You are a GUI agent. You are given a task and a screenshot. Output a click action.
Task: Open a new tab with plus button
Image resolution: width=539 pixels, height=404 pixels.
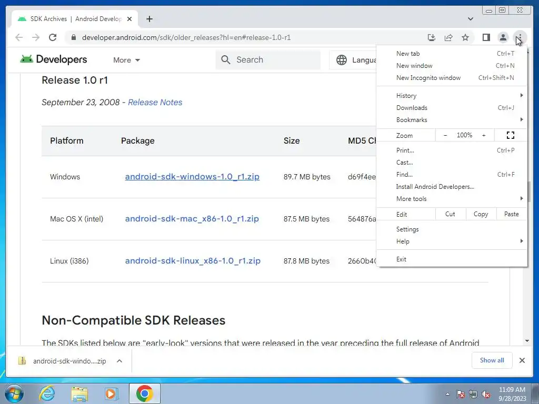(x=149, y=19)
